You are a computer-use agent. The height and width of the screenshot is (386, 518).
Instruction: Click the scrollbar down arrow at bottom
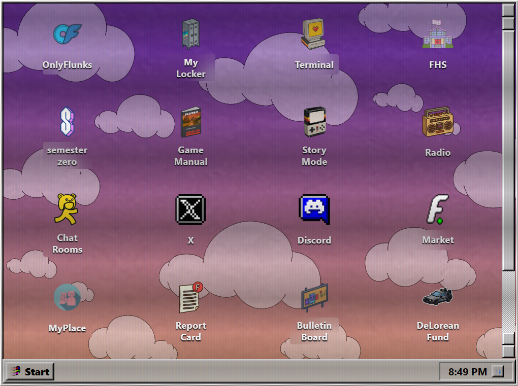pyautogui.click(x=508, y=351)
